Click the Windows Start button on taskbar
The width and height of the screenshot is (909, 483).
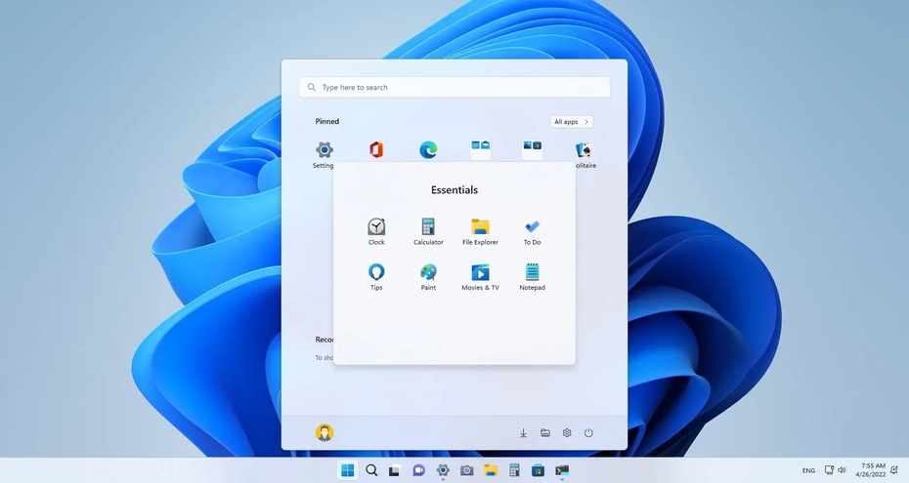347,470
